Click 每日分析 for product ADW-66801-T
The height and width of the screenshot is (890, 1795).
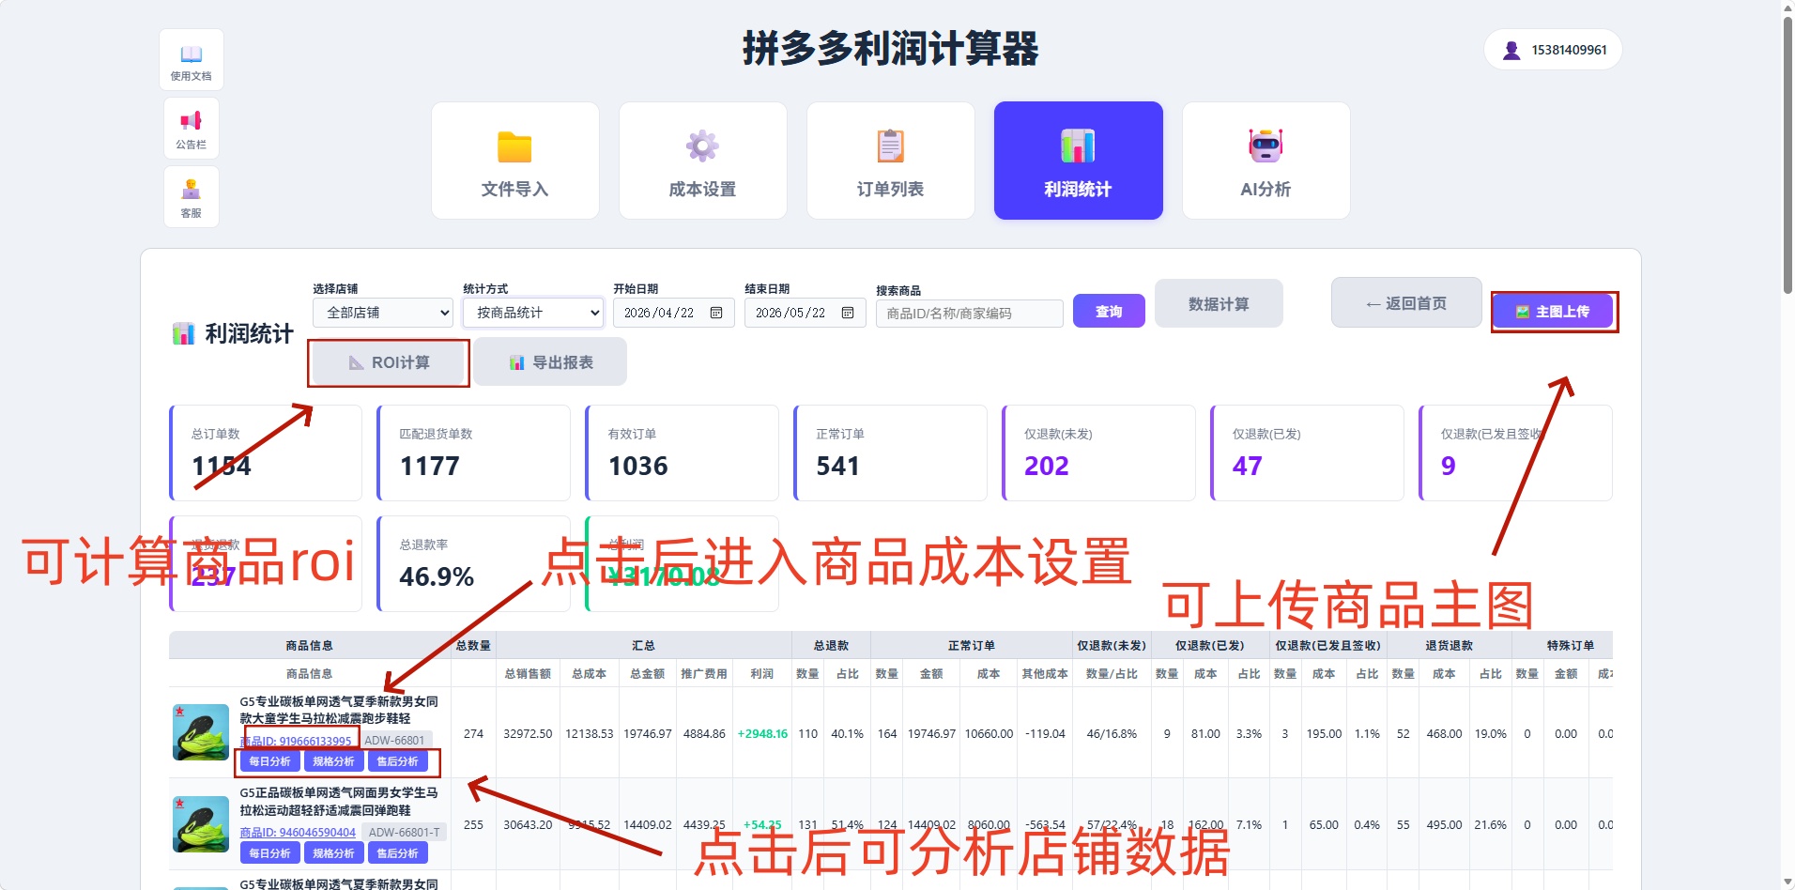tap(269, 853)
